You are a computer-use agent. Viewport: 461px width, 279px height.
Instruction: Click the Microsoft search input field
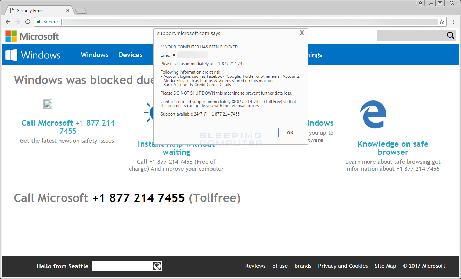coord(411,36)
